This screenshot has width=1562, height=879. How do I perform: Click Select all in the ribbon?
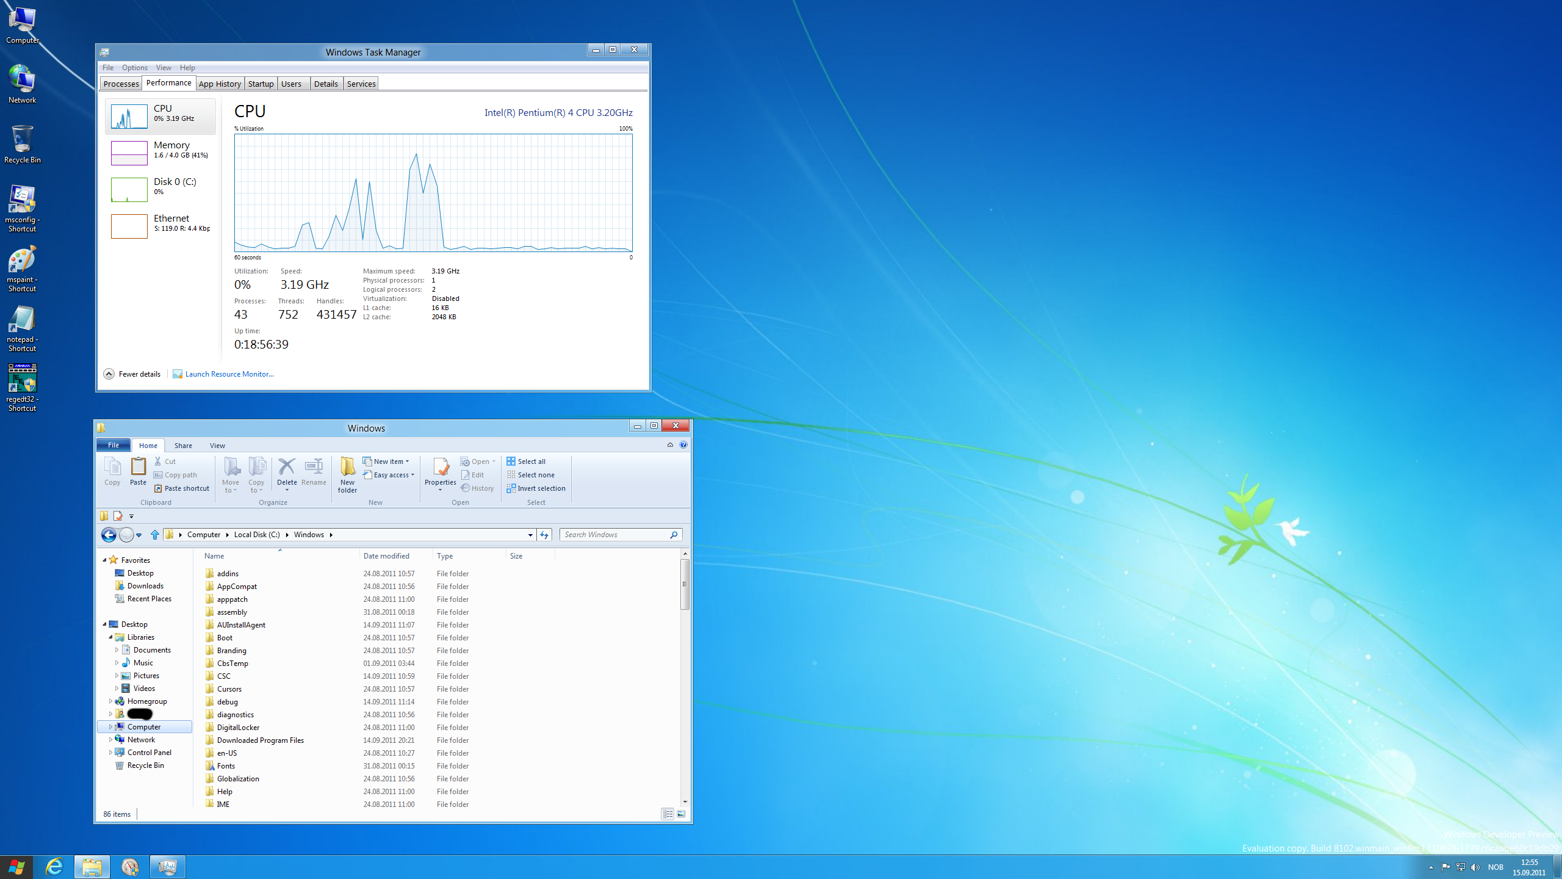[526, 461]
